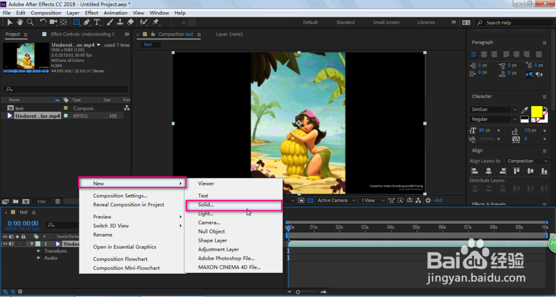Screen dimensions: 556x297
Task: Select Composition Settings... in context menu
Action: click(120, 196)
